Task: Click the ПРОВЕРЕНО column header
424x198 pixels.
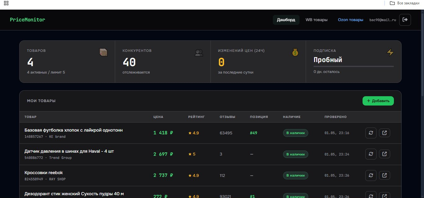Action: coord(336,117)
